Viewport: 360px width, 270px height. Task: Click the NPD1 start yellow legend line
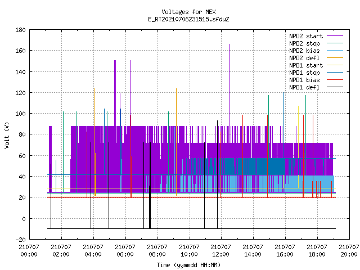335,65
